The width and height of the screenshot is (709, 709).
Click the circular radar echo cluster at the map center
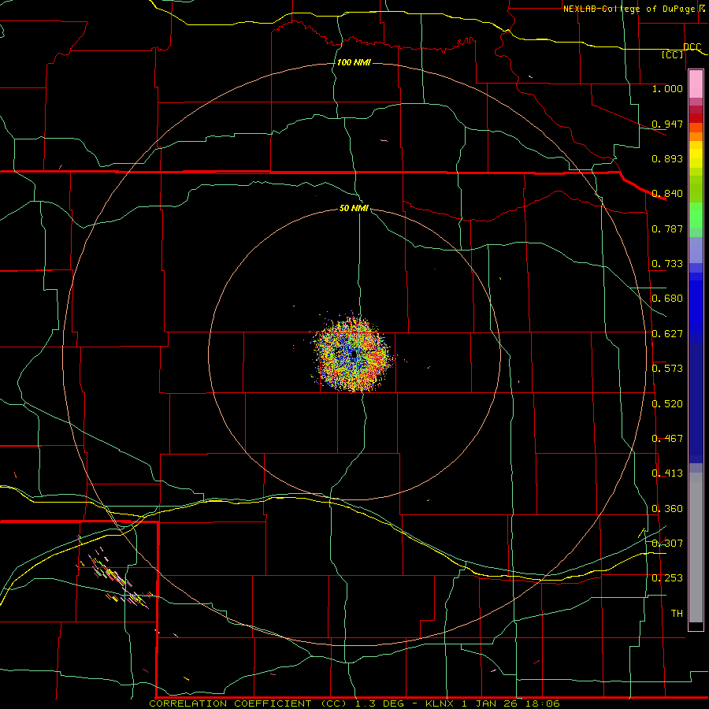point(353,354)
